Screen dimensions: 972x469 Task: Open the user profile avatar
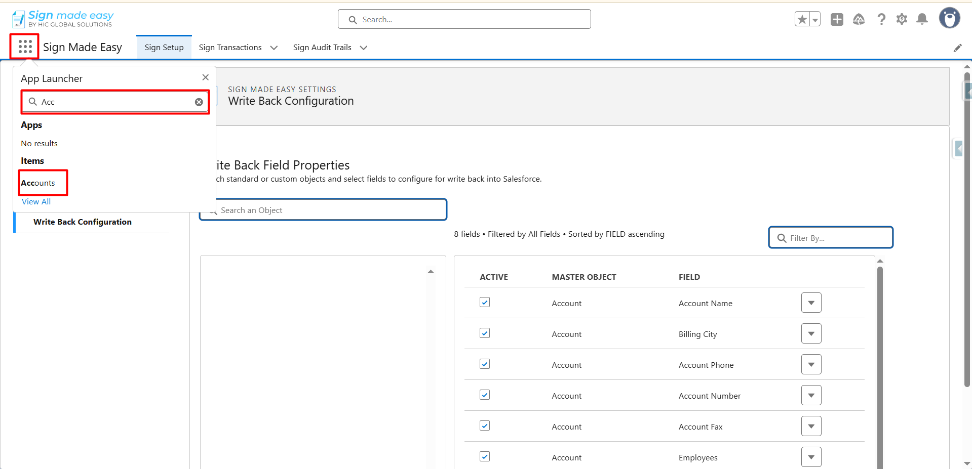tap(949, 18)
